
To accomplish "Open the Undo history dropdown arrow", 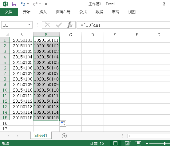I will pyautogui.click(x=28, y=4).
